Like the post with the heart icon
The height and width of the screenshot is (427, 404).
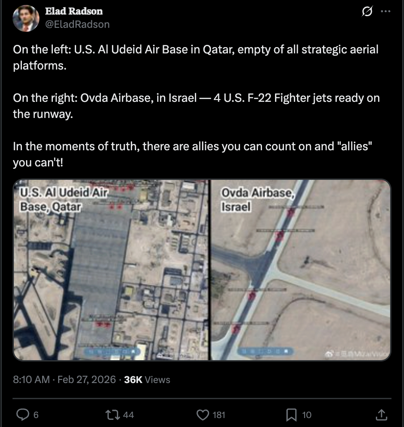click(203, 414)
